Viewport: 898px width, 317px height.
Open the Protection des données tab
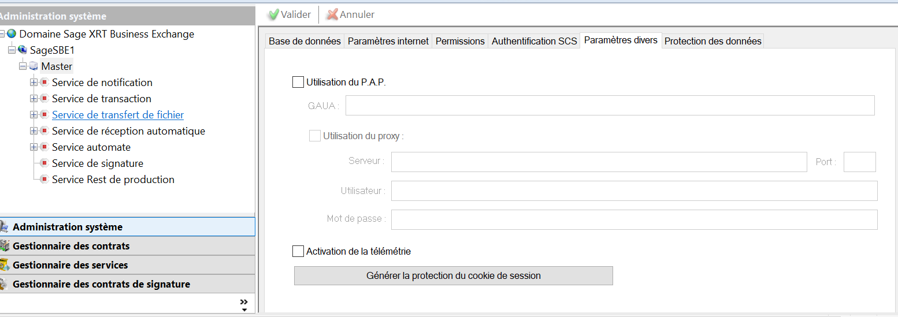click(713, 41)
